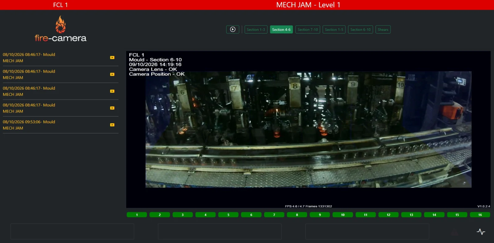The width and height of the screenshot is (494, 243).
Task: Select the 08/10/2026 09:53:06 Mould event
Action: point(61,125)
